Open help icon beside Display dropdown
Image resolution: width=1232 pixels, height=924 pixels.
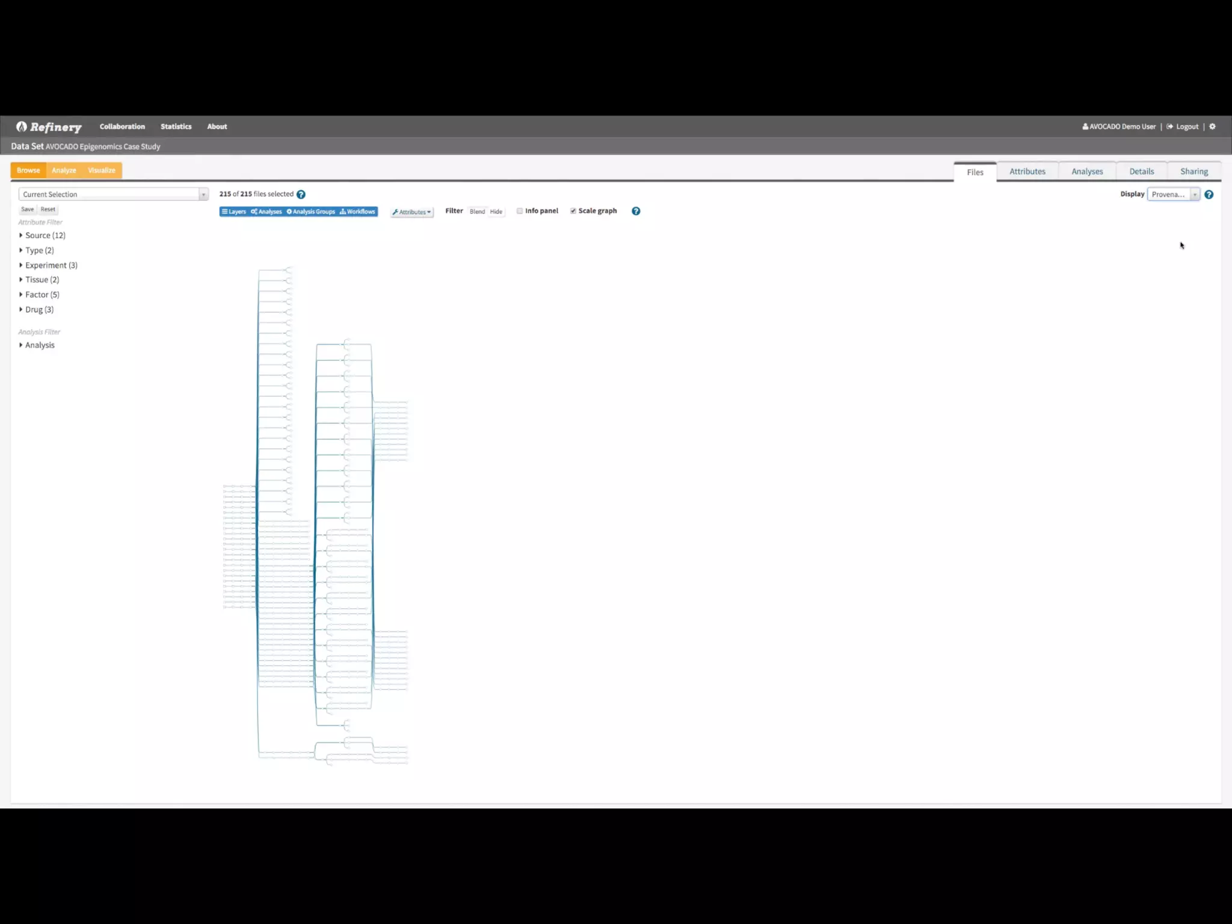pyautogui.click(x=1209, y=194)
